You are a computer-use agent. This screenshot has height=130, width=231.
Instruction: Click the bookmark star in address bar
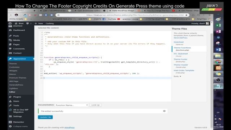pos(58,15)
